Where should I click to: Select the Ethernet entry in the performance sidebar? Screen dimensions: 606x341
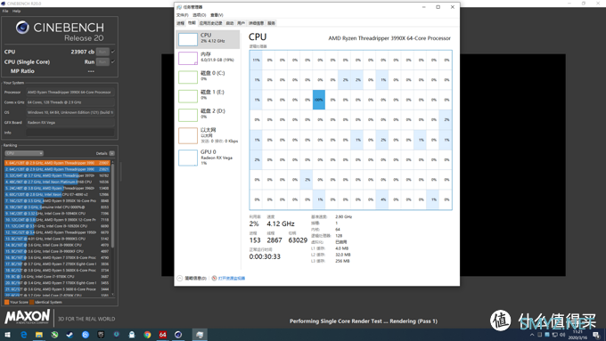pos(208,135)
